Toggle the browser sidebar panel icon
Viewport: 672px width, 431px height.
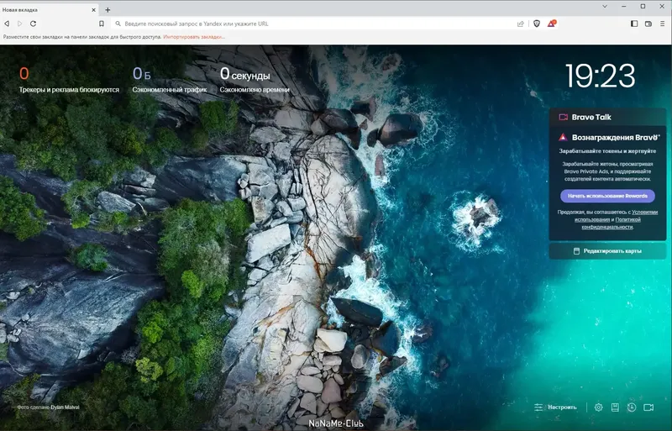634,24
